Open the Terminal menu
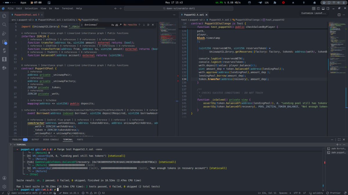 tap(68, 9)
